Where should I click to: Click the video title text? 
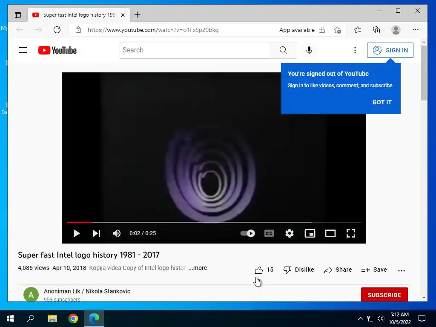89,255
